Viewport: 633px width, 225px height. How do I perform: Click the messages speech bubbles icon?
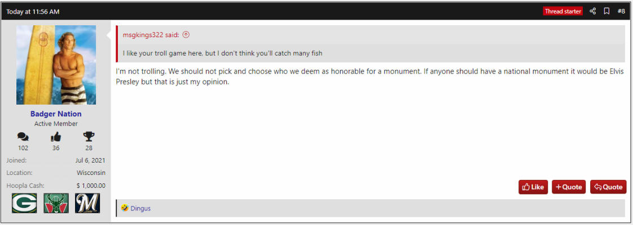tap(23, 137)
